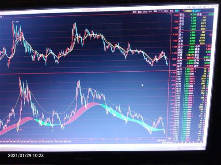Open the 叠加 overlay tool
Screen dimensions: 221x165
140,11
